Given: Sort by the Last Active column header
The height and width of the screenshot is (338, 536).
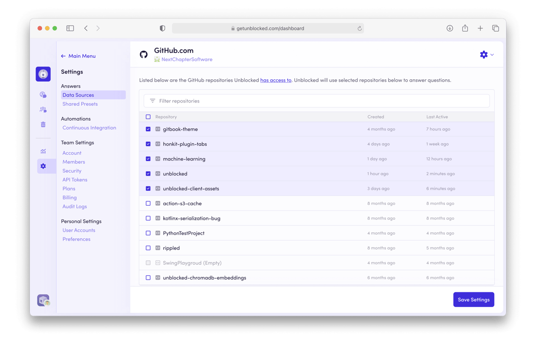Looking at the screenshot, I should click(x=437, y=117).
